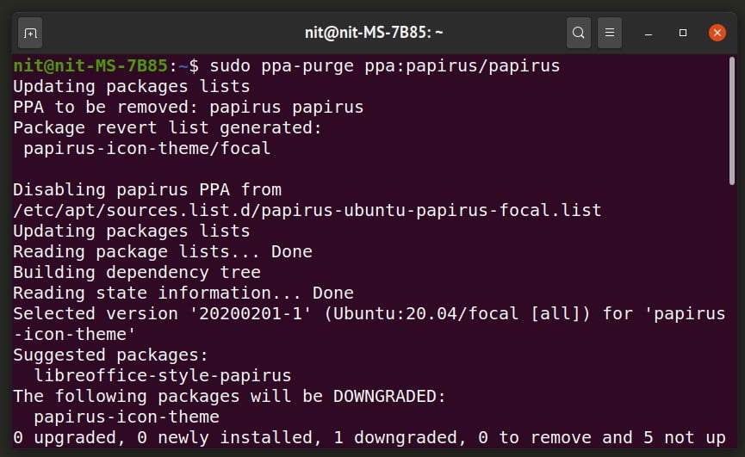Click 'Building dependency tree' line
The image size is (745, 457).
tap(137, 273)
